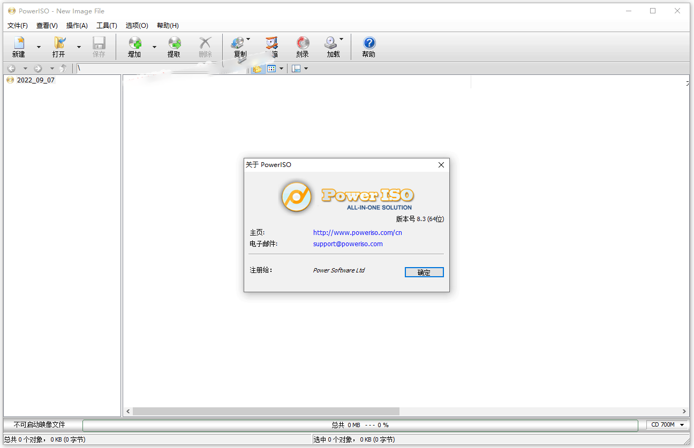Open the 选项(O) menu
694x448 pixels.
click(137, 26)
